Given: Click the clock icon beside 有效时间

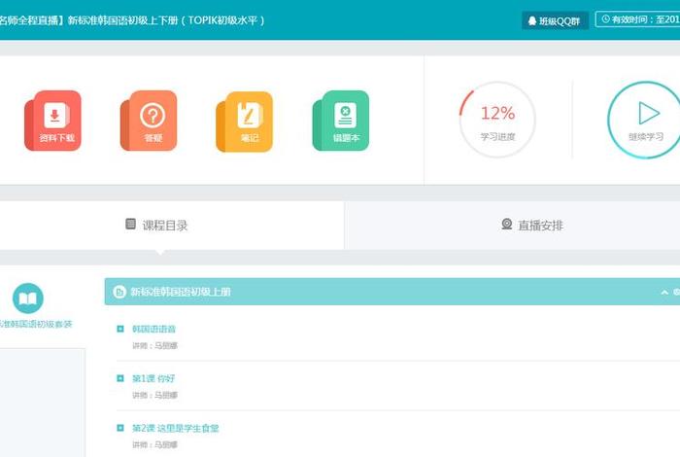Looking at the screenshot, I should (605, 19).
